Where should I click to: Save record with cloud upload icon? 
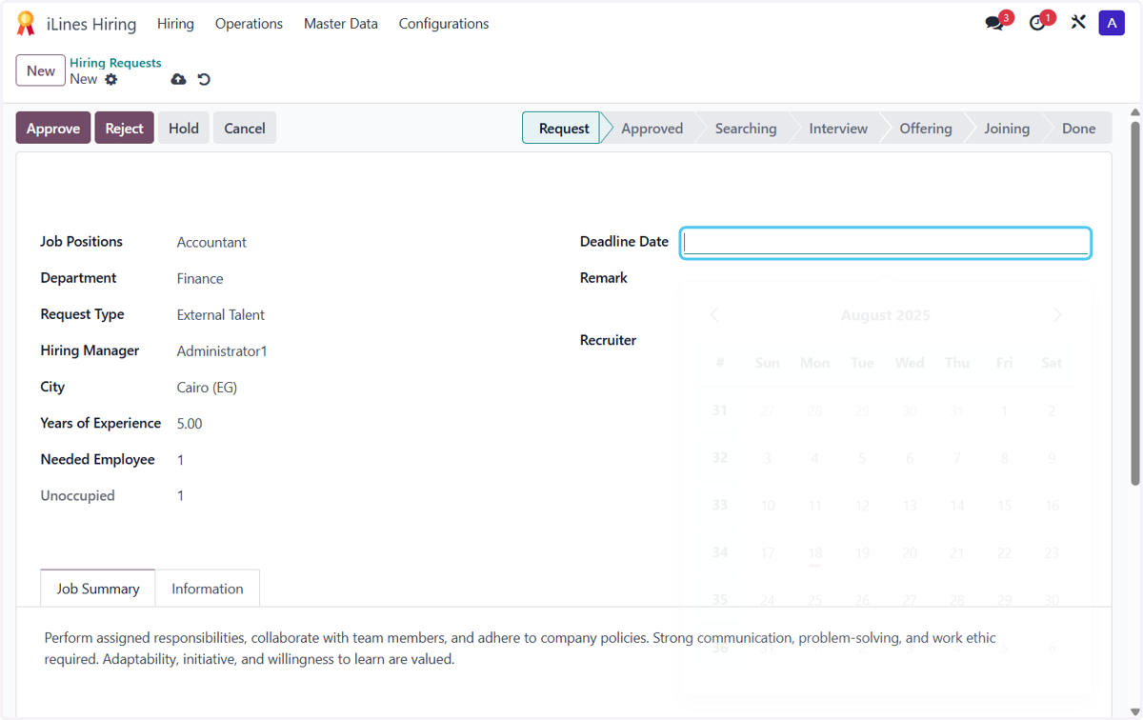(x=178, y=79)
